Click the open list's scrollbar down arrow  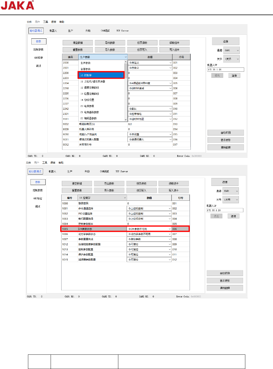[126, 120]
